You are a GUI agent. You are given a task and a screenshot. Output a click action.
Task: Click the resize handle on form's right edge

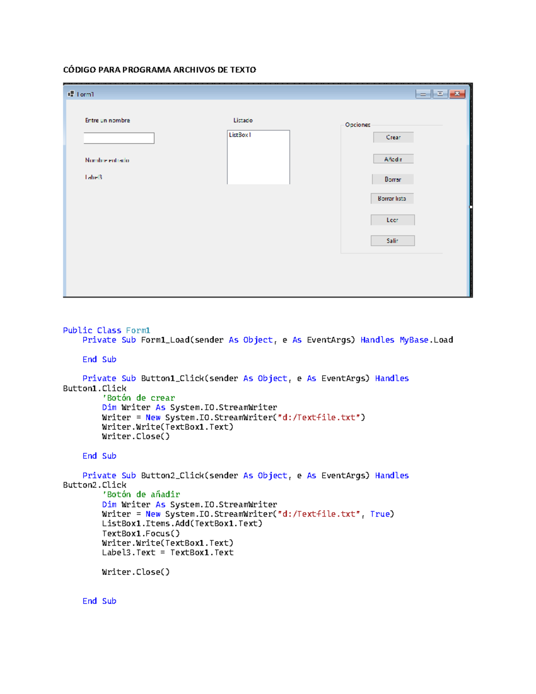point(471,207)
